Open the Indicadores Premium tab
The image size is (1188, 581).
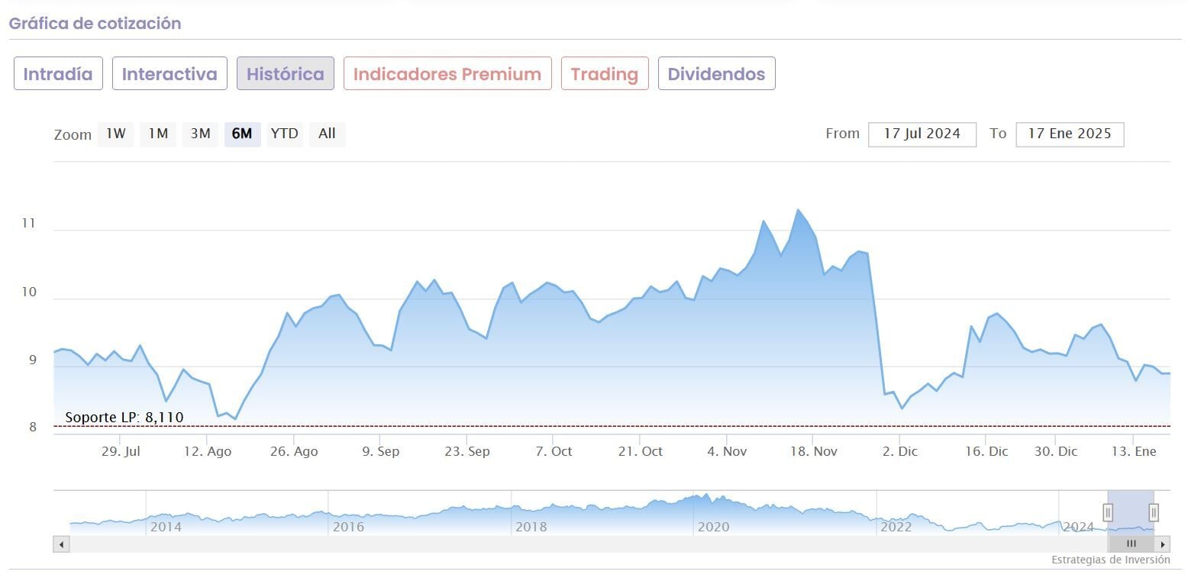[447, 74]
